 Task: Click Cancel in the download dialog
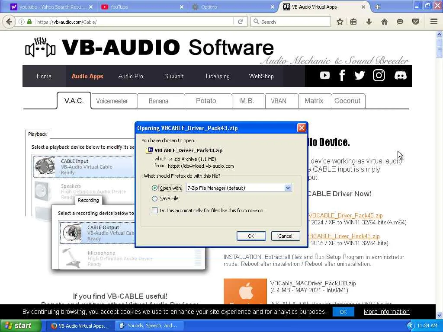(286, 236)
